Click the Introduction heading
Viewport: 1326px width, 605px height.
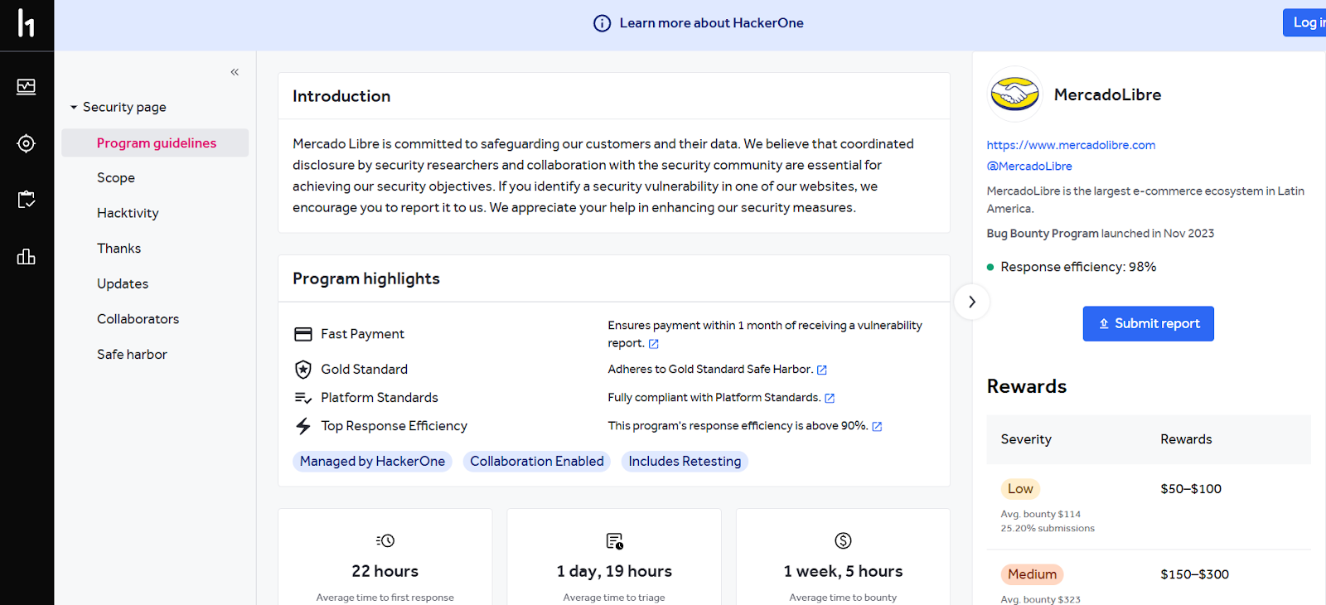341,96
